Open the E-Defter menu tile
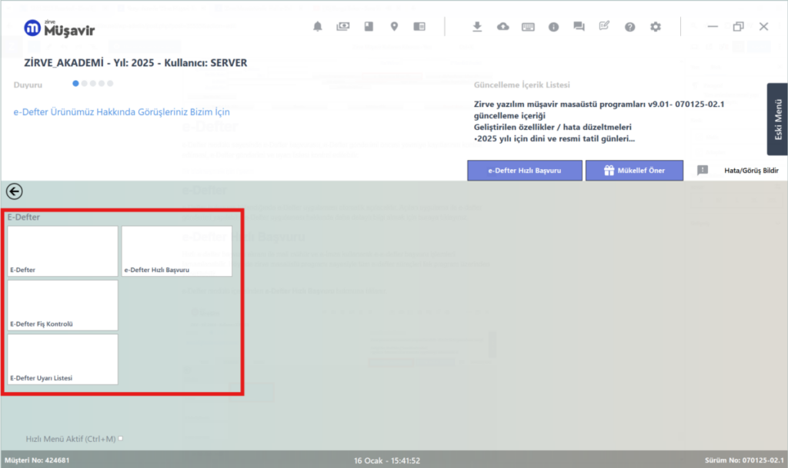This screenshot has width=788, height=468. pyautogui.click(x=63, y=251)
